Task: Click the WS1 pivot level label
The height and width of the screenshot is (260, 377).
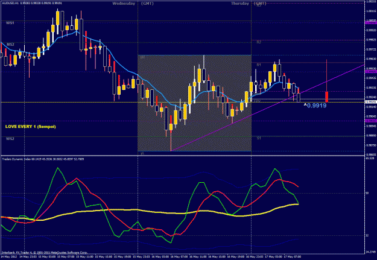Action: click(x=10, y=23)
